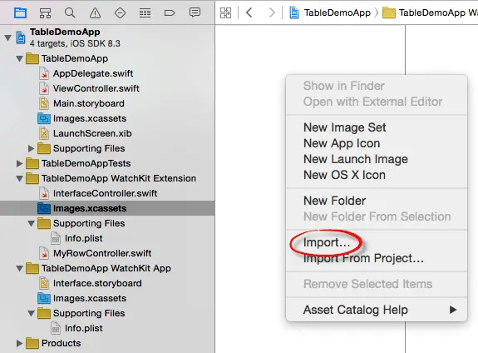Collapse the TableDemoApp WatchKit Extension group
This screenshot has width=478, height=353.
click(x=19, y=178)
